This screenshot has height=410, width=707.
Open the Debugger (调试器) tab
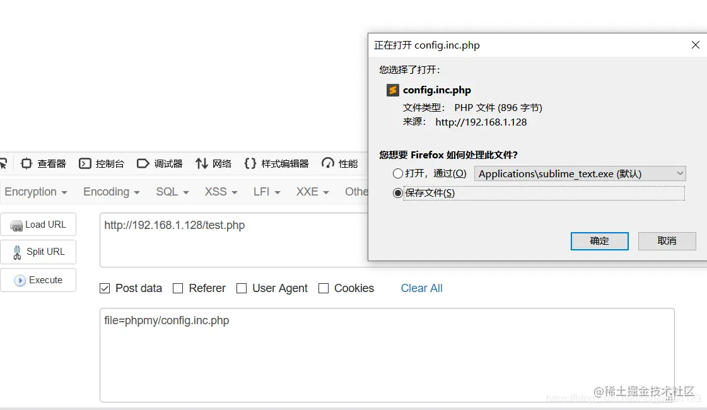(160, 164)
